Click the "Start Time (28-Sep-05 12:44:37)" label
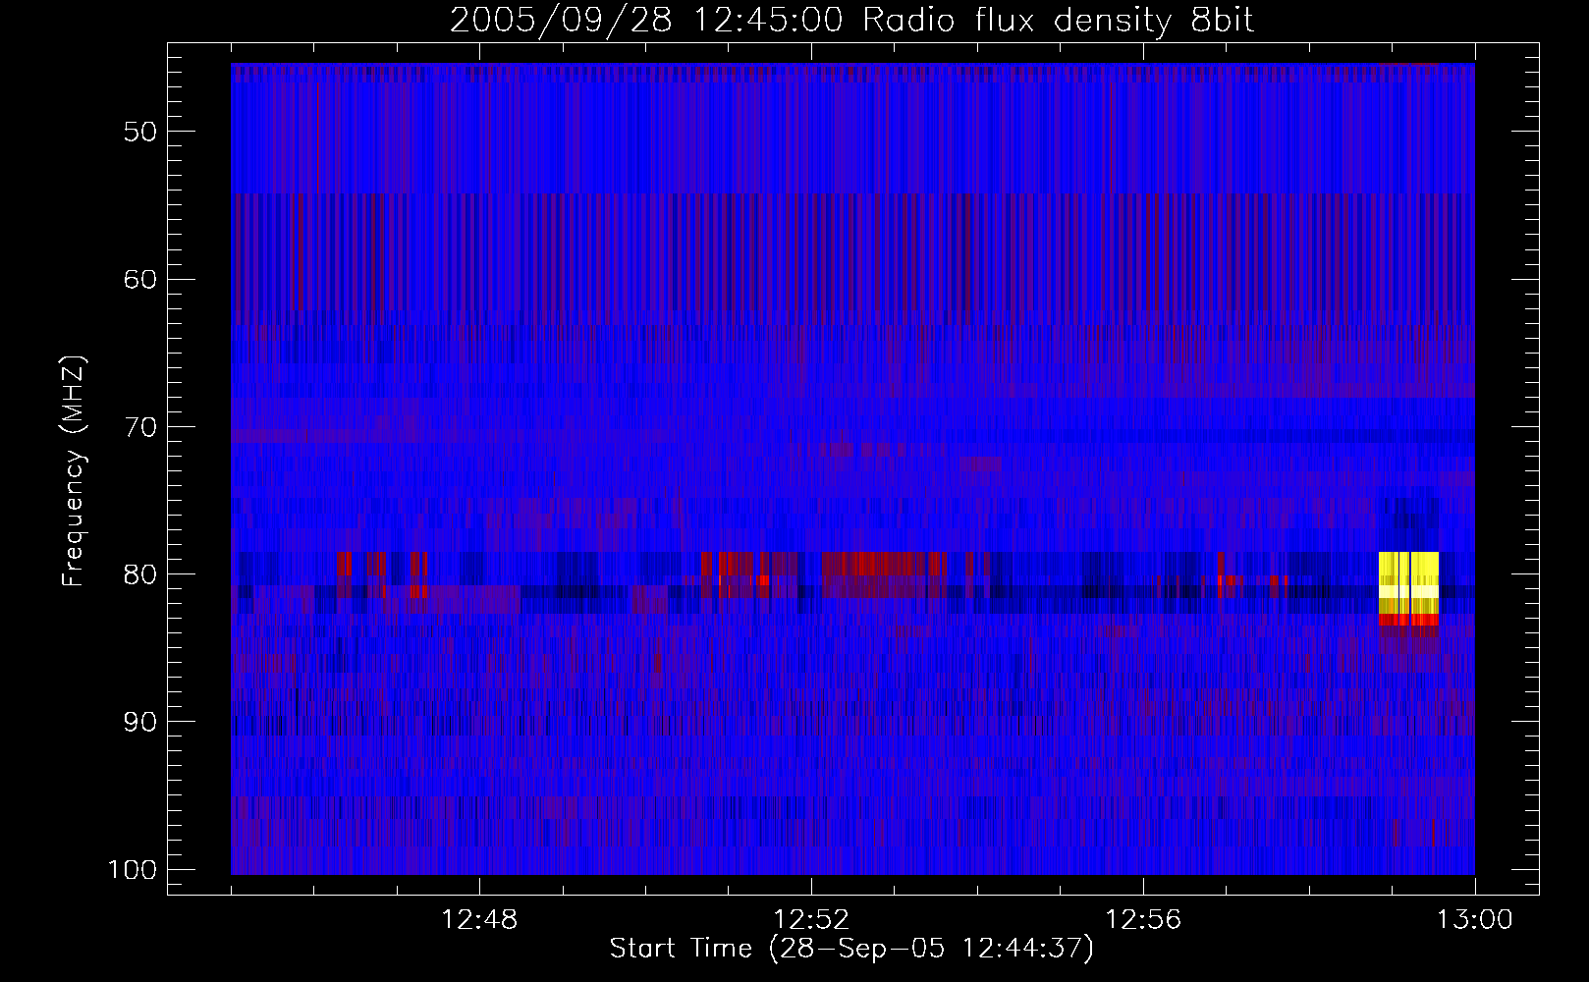The width and height of the screenshot is (1589, 982). (x=851, y=949)
